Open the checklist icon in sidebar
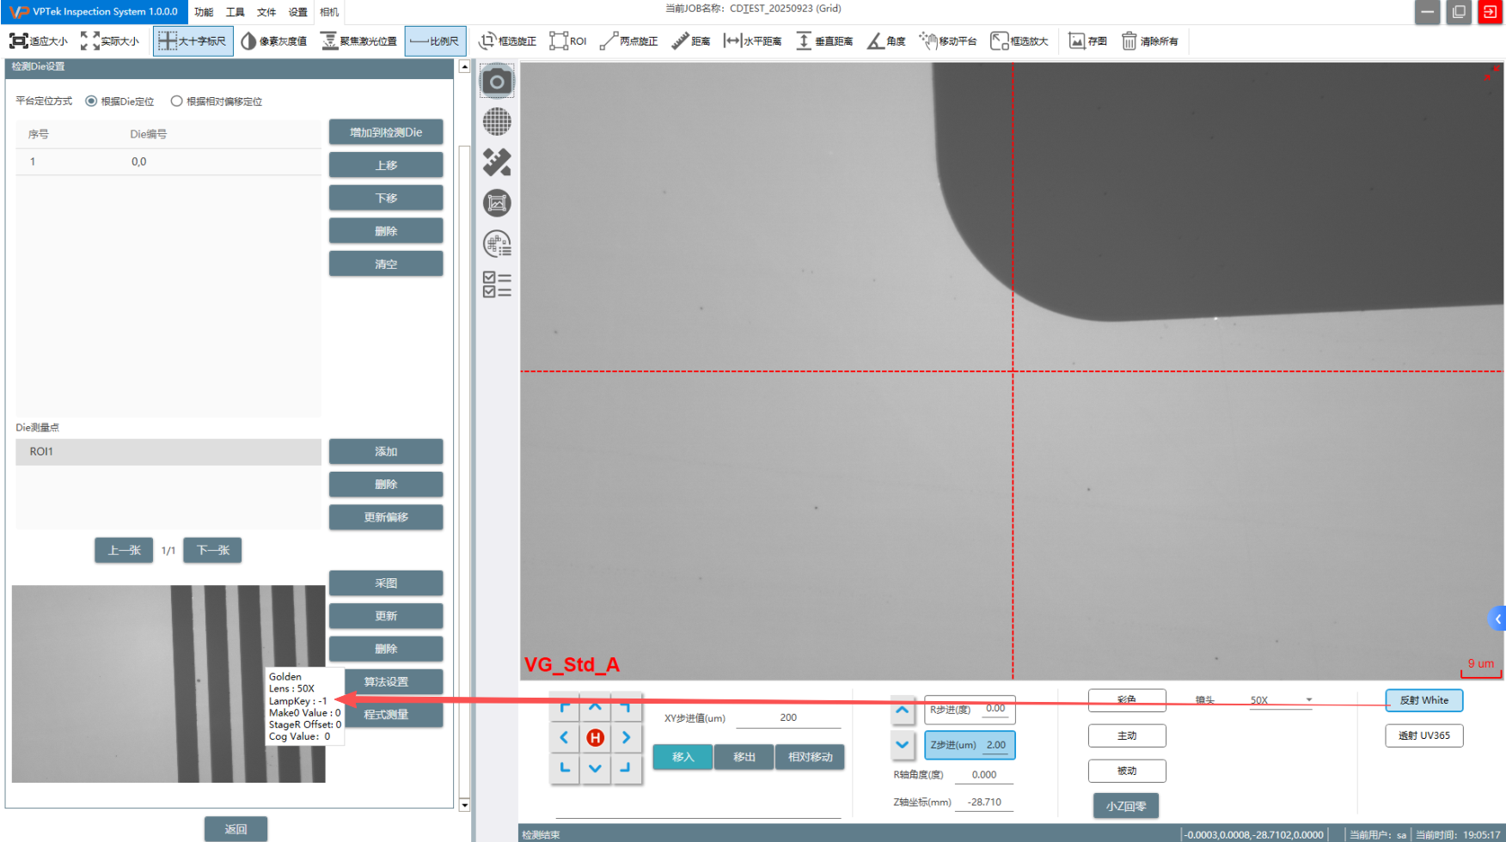This screenshot has width=1506, height=842. click(497, 284)
